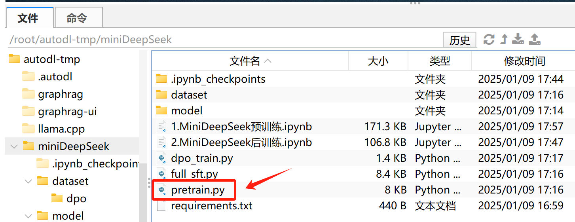
Task: Select 1.MiniDeepSeek预训练.ipynb file
Action: pyautogui.click(x=241, y=127)
